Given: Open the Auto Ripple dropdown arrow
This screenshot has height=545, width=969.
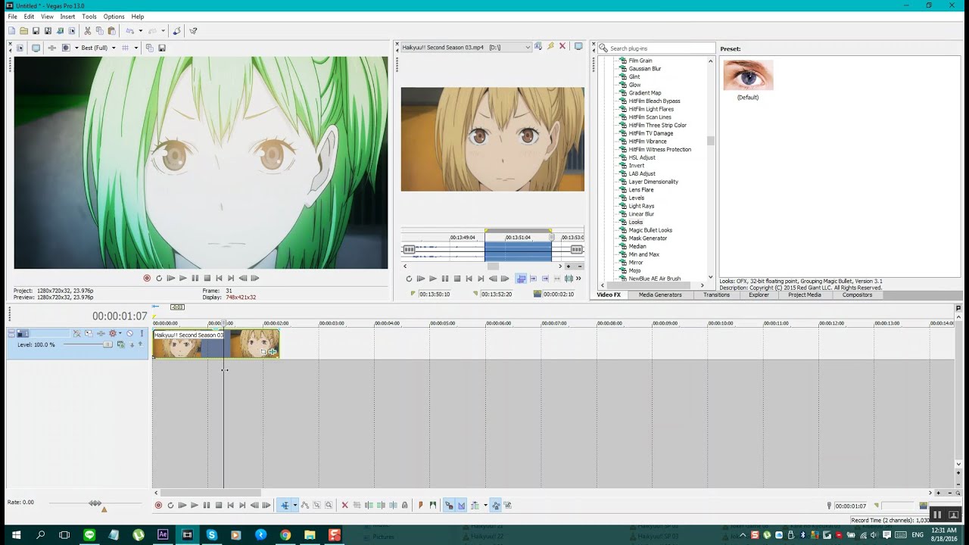Looking at the screenshot, I should tap(485, 505).
